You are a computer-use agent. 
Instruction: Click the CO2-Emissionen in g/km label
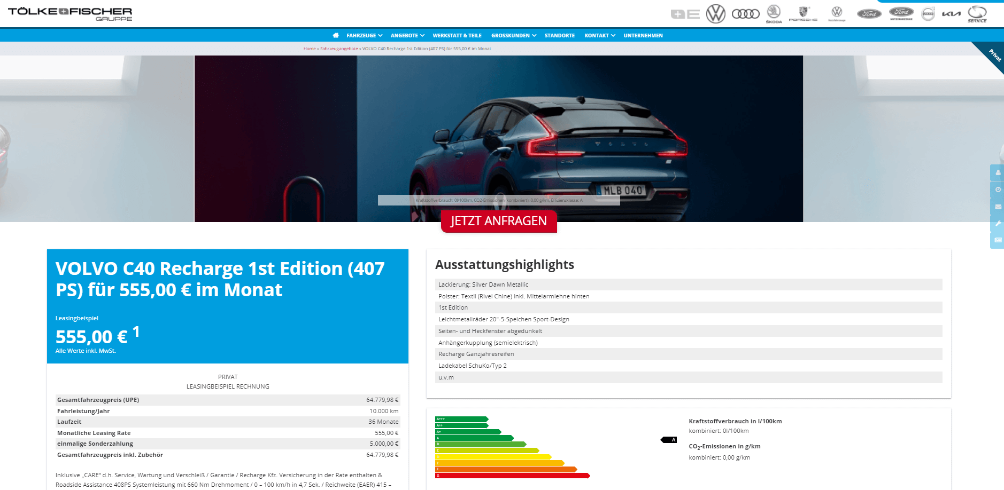coord(724,447)
